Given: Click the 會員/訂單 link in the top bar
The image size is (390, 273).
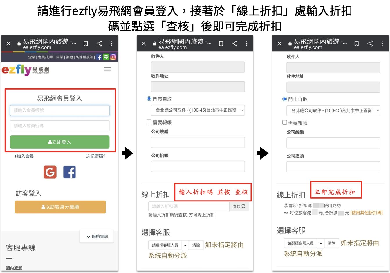Looking at the screenshot, I should 46,57.
